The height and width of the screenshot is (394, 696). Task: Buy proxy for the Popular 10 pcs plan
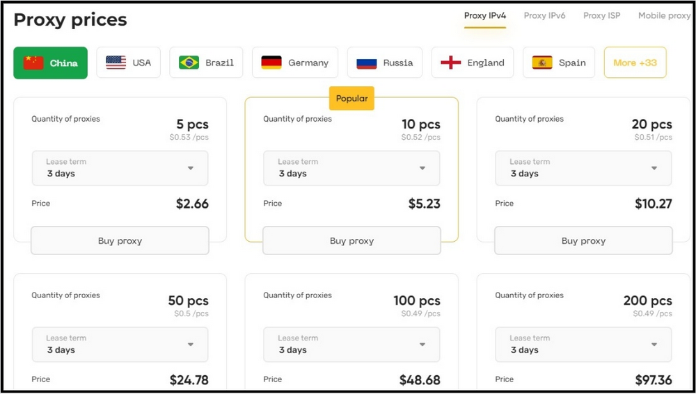coord(351,240)
